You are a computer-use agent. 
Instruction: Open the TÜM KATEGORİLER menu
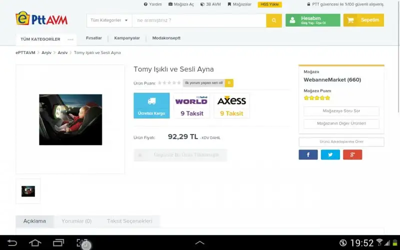(40, 39)
